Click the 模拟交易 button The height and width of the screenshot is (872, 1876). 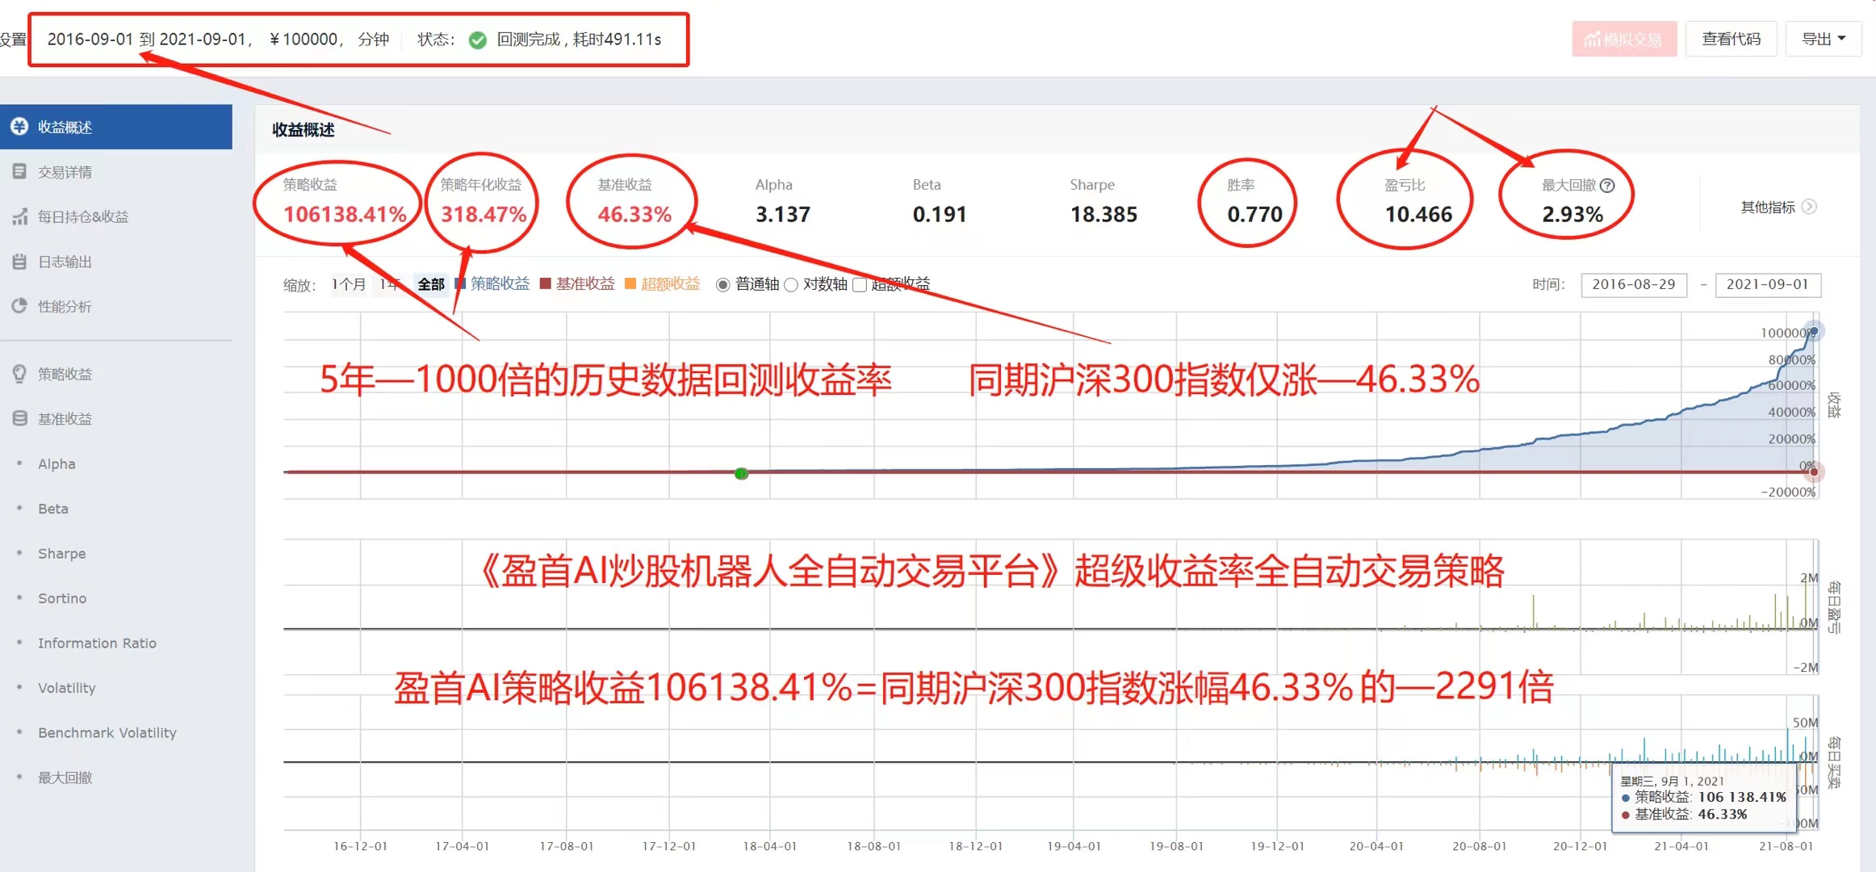[x=1624, y=39]
